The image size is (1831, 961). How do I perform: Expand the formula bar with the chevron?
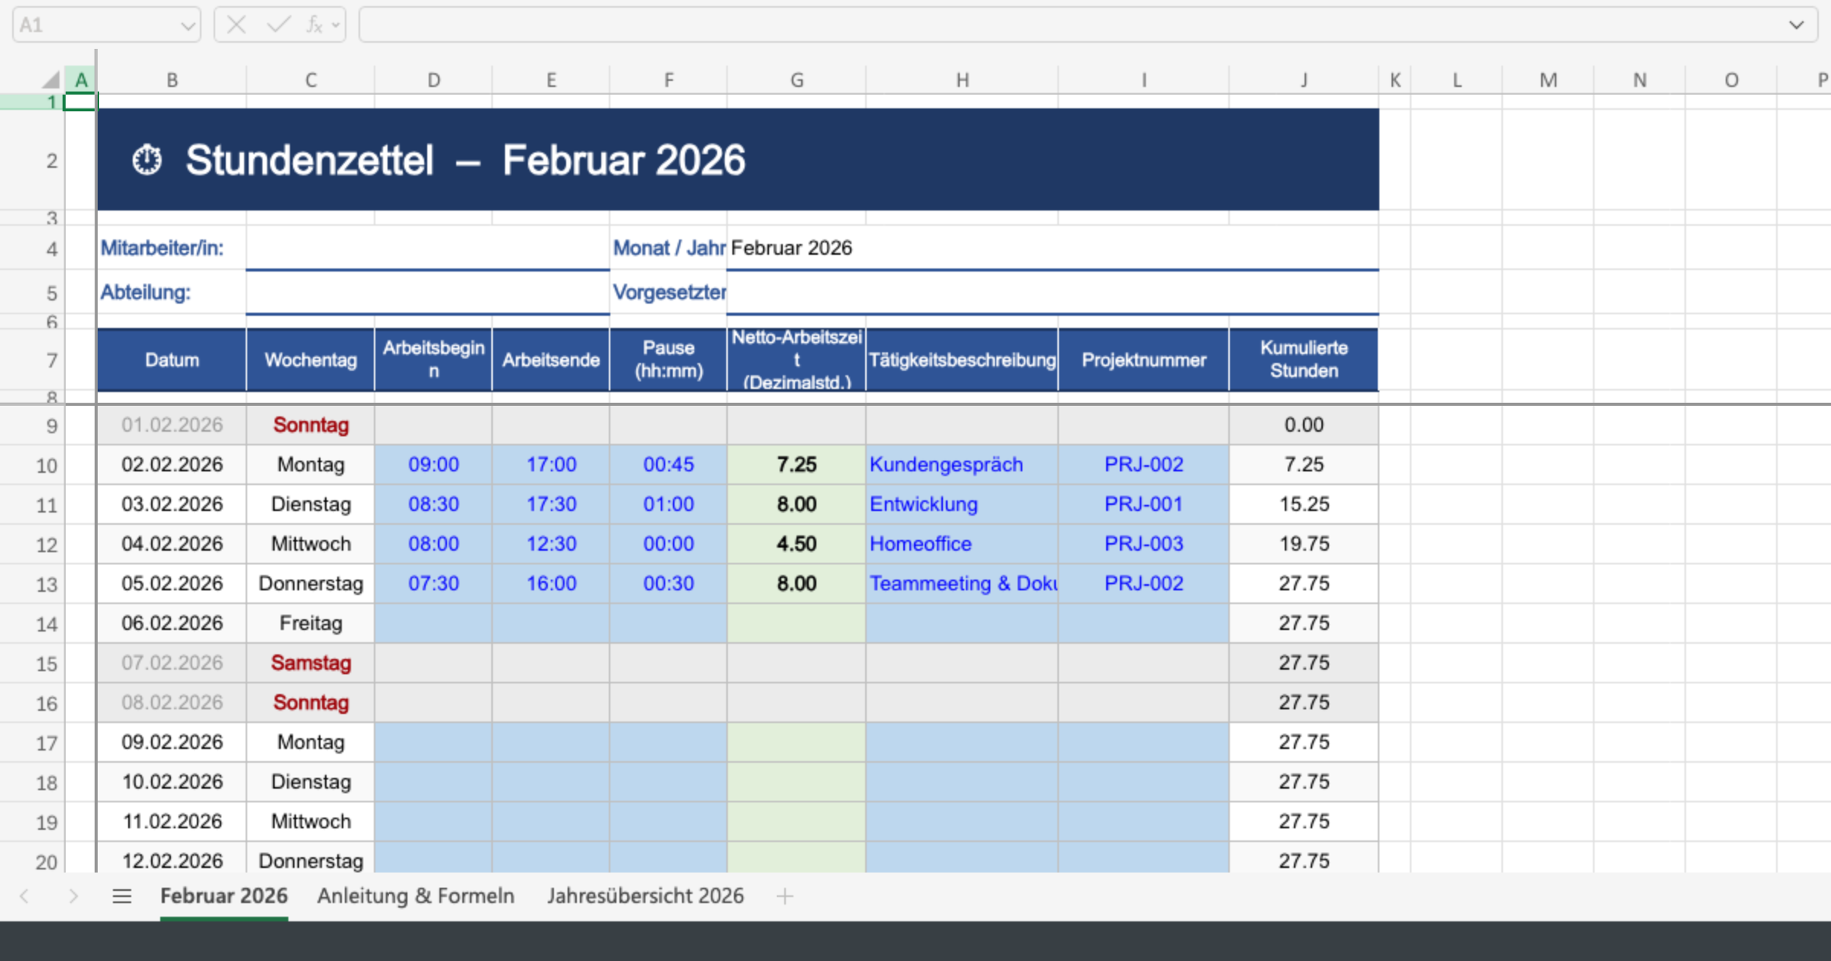pos(1797,25)
